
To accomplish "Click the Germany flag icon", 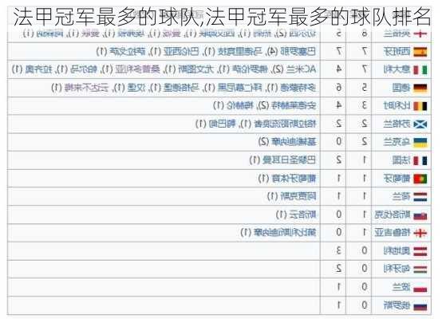I will pos(420,89).
